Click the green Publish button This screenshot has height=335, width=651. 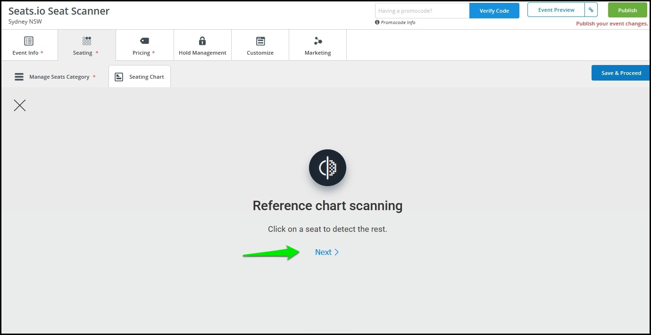click(x=627, y=10)
